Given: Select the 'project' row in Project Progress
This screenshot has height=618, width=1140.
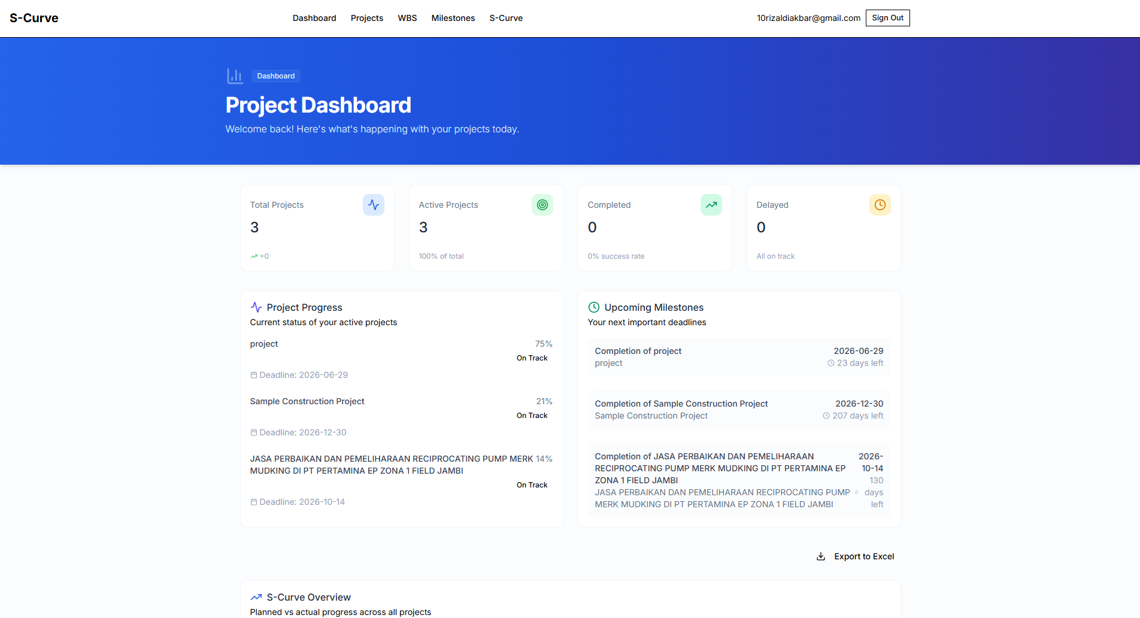Looking at the screenshot, I should tap(401, 359).
